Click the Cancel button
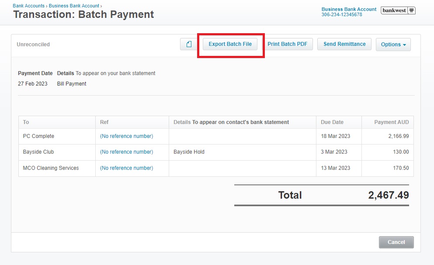Image resolution: width=434 pixels, height=265 pixels. (396, 242)
